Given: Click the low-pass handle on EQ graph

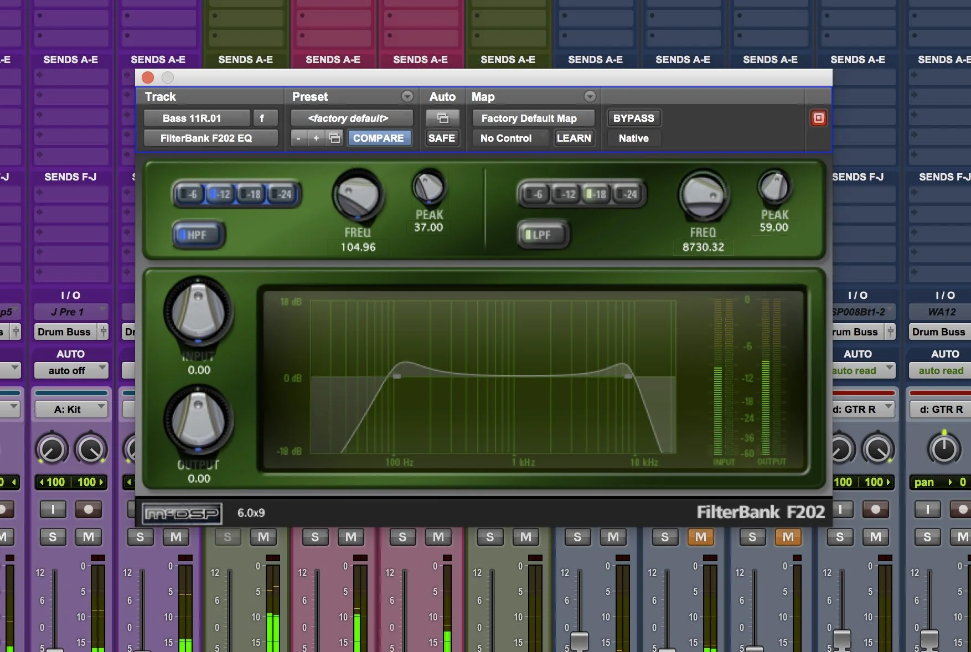Looking at the screenshot, I should point(628,376).
